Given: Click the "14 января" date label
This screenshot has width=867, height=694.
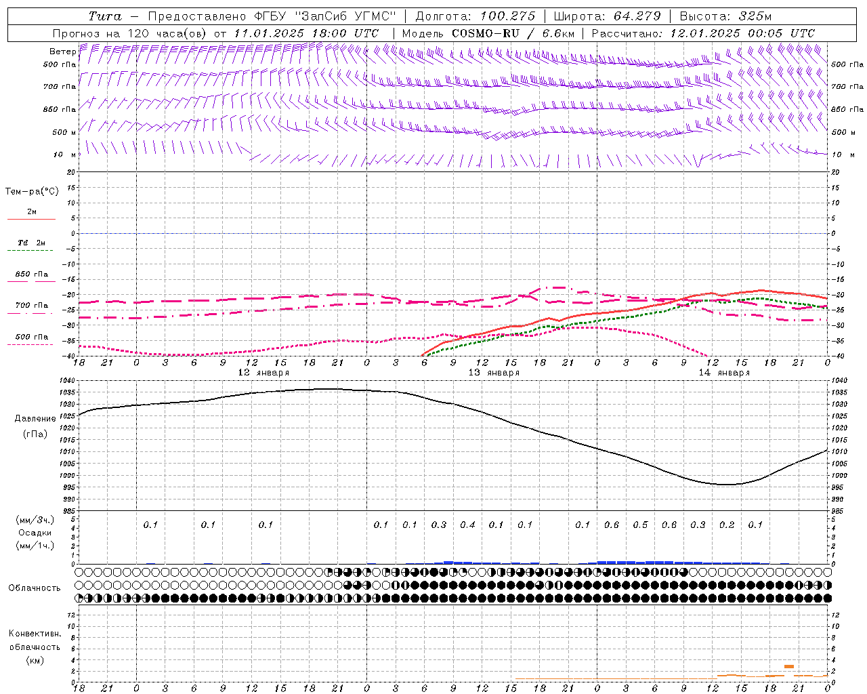Looking at the screenshot, I should click(x=724, y=373).
